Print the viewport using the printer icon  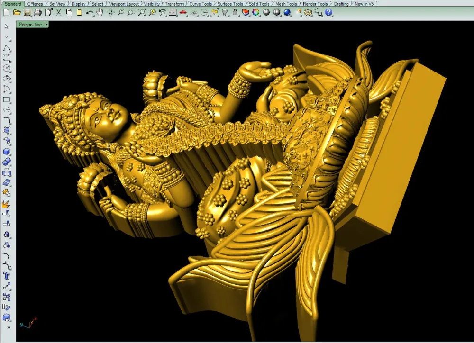[38, 12]
